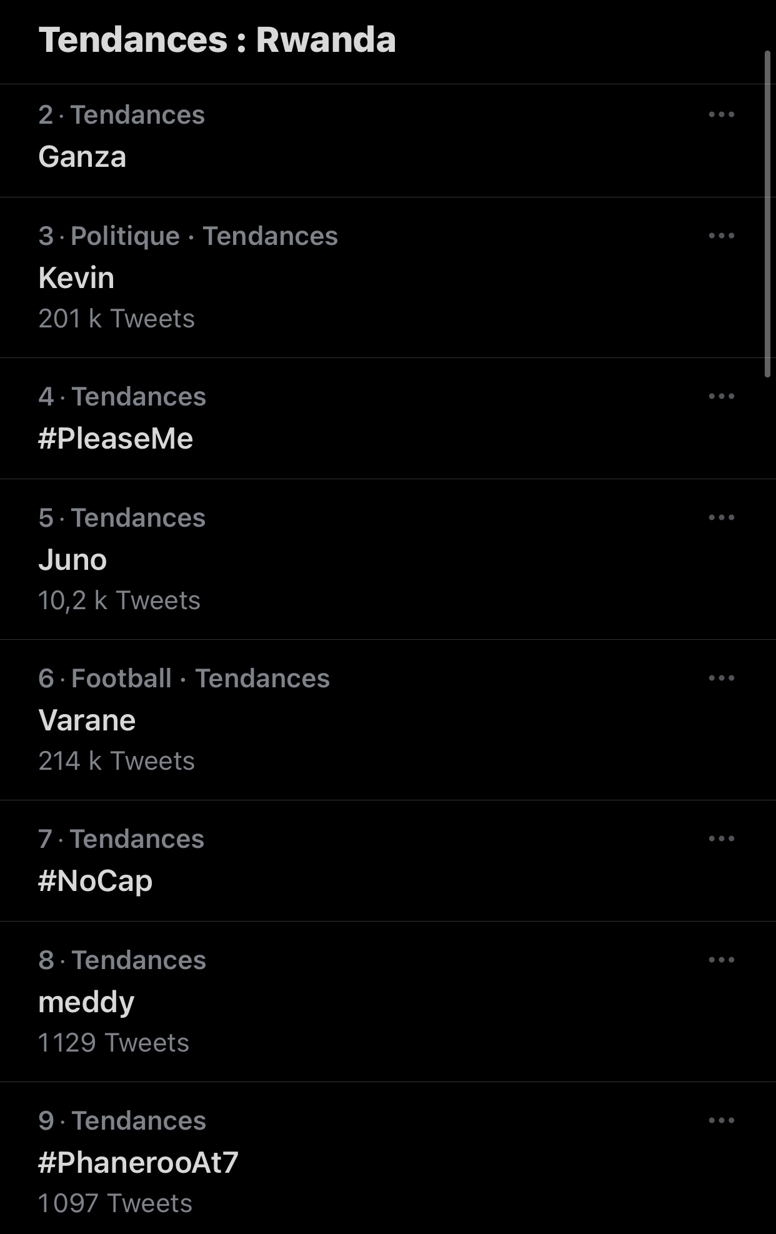Click the 201 k Tweets count

[116, 319]
